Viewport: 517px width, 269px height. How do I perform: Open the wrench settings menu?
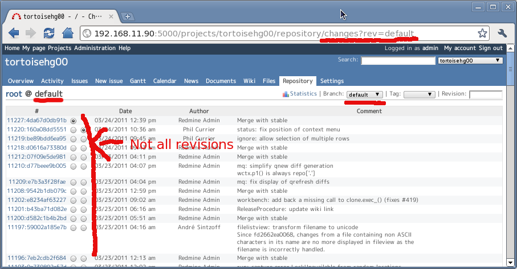click(x=502, y=33)
